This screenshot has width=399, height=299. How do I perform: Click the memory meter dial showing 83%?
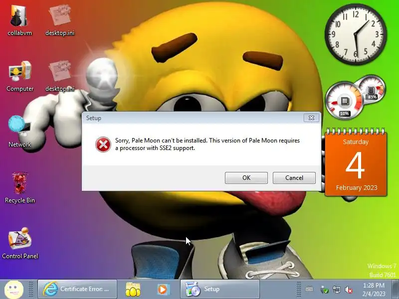pos(372,89)
